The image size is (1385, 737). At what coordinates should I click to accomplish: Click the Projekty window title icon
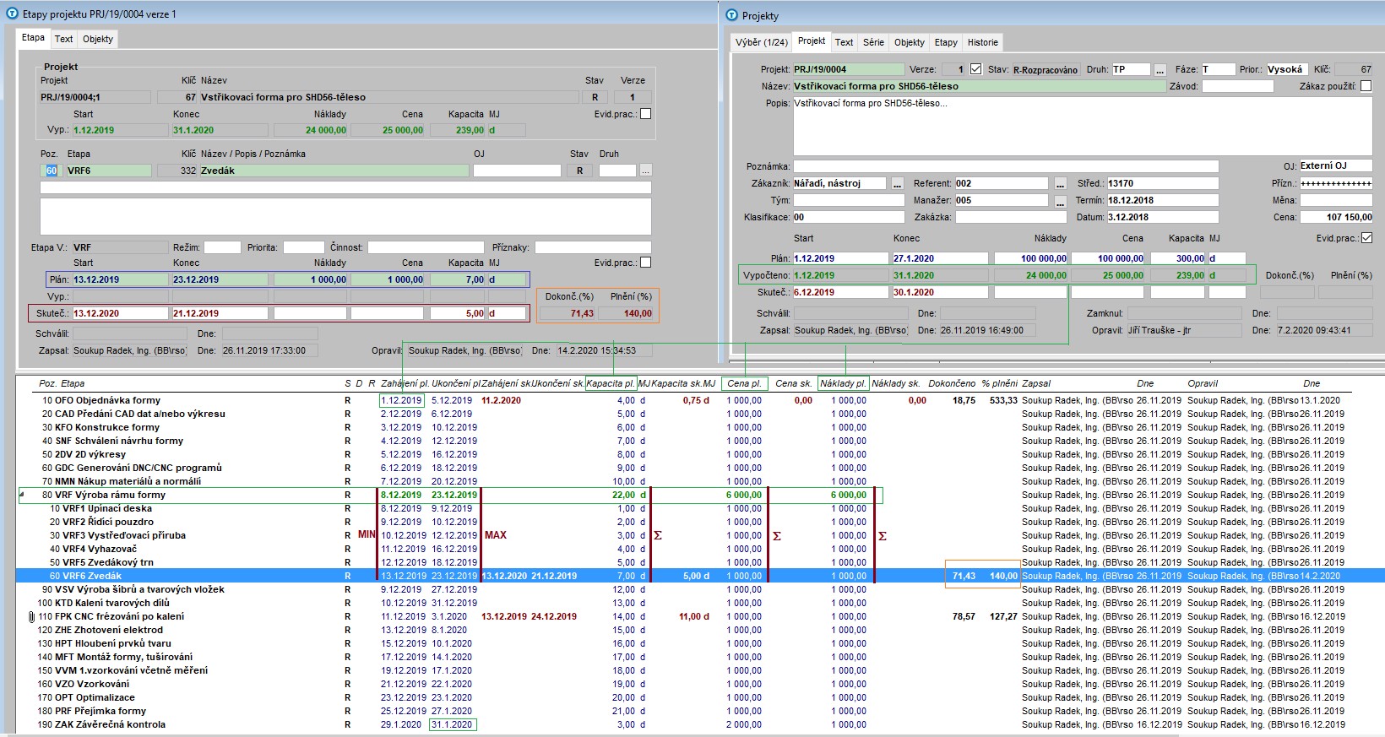point(731,15)
